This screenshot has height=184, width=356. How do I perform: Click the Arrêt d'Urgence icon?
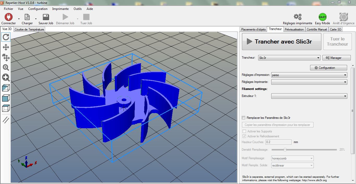click(344, 17)
